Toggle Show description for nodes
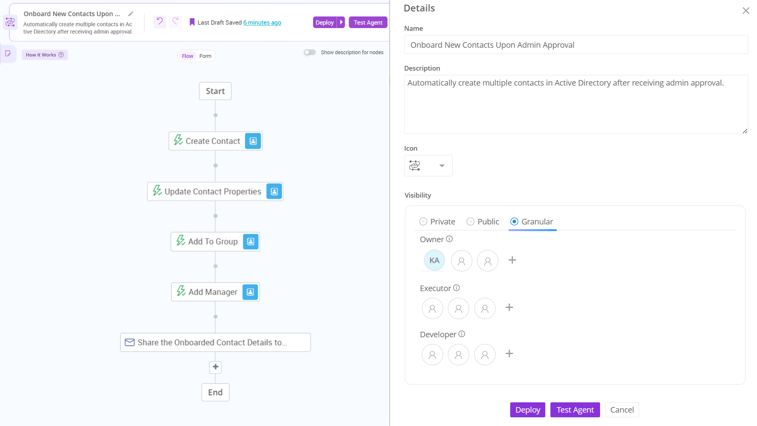 click(x=310, y=52)
